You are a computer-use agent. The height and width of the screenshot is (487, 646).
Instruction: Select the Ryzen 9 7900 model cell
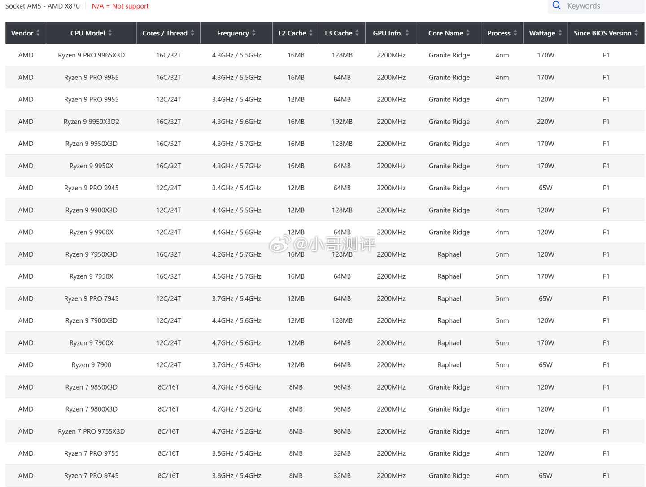(x=92, y=365)
